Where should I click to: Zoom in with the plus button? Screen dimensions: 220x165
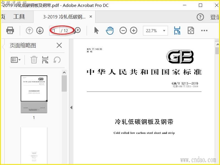click(x=134, y=31)
